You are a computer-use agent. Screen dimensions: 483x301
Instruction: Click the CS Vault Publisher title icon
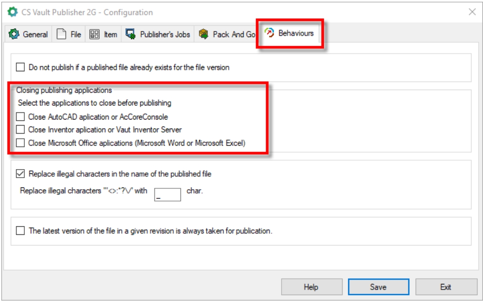click(x=10, y=12)
